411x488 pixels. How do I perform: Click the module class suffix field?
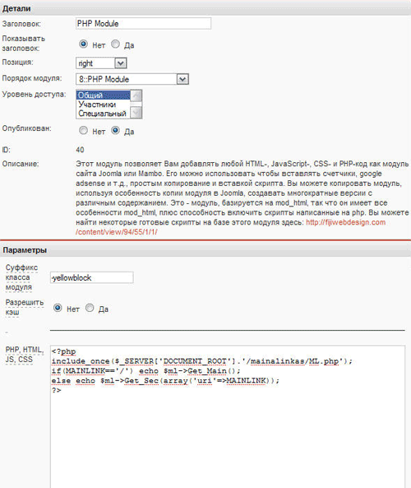pos(92,277)
